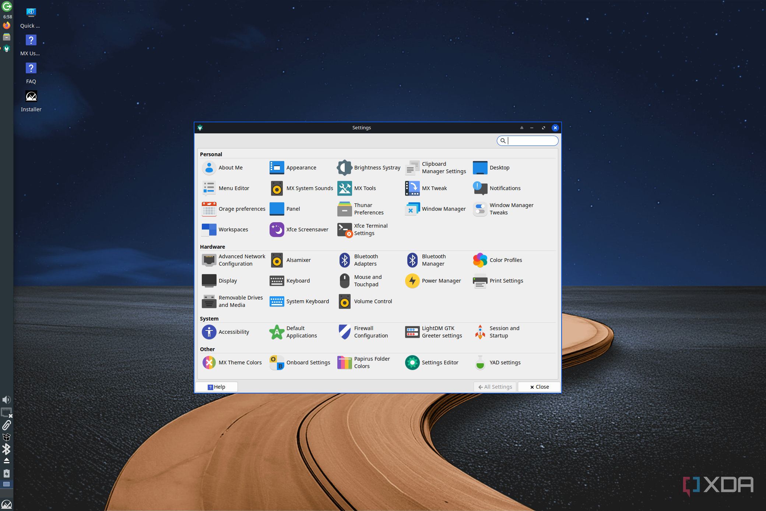
Task: Open Bluetooth Adapters
Action: point(358,260)
